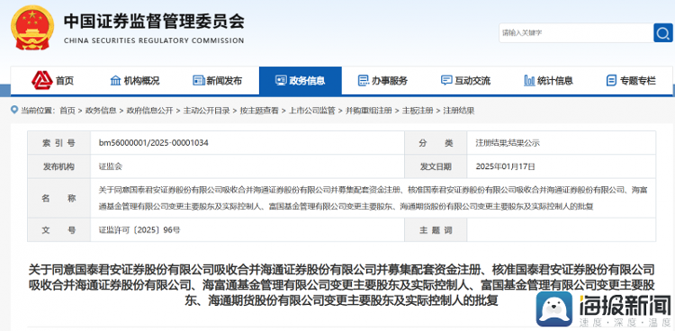The image size is (675, 331).
Task: Open the 首页 navigation tab
Action: [x=65, y=80]
